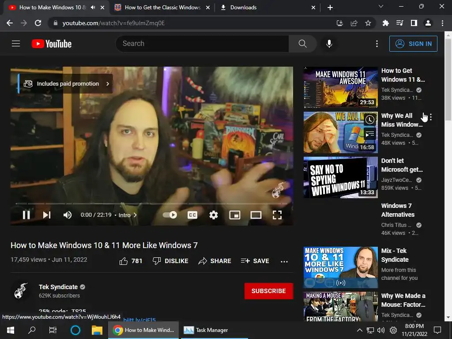
Task: Switch to Downloads browser tab
Action: (267, 8)
